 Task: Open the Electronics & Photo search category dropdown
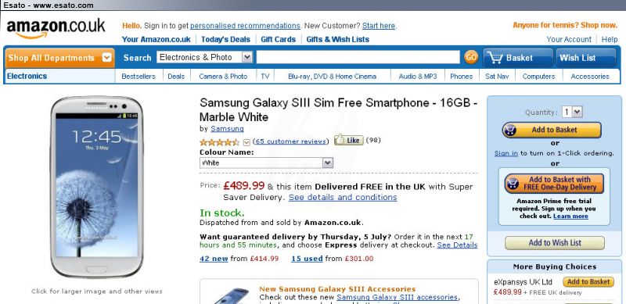click(x=205, y=58)
